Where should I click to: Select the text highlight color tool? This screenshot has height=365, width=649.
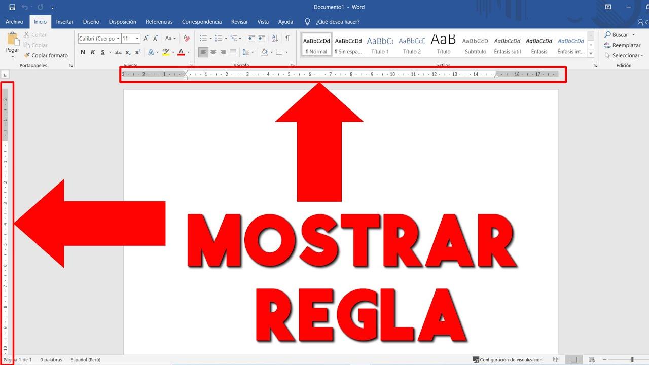pyautogui.click(x=165, y=52)
